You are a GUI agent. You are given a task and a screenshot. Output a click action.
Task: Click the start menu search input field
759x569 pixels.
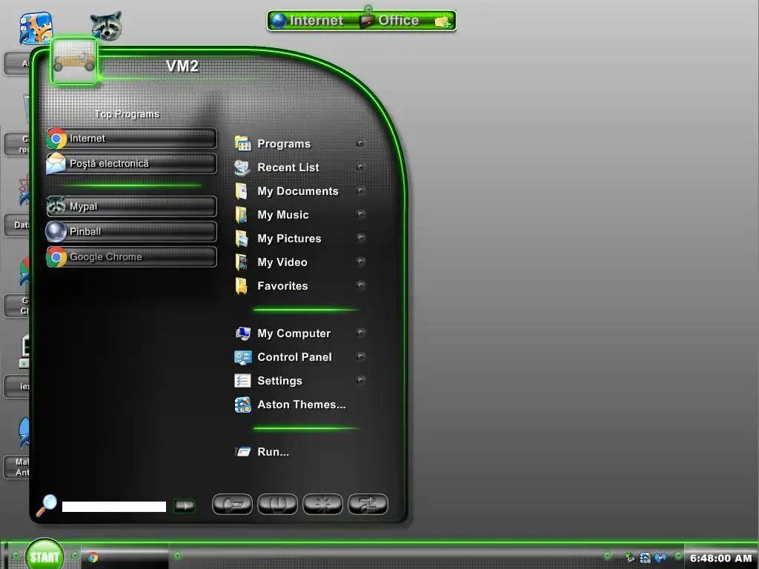tap(114, 507)
